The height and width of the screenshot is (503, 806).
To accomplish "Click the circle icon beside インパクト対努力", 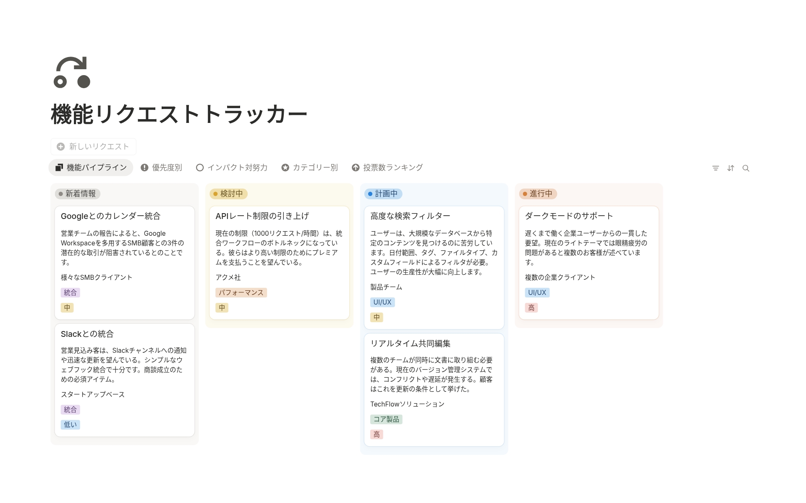I will 200,167.
